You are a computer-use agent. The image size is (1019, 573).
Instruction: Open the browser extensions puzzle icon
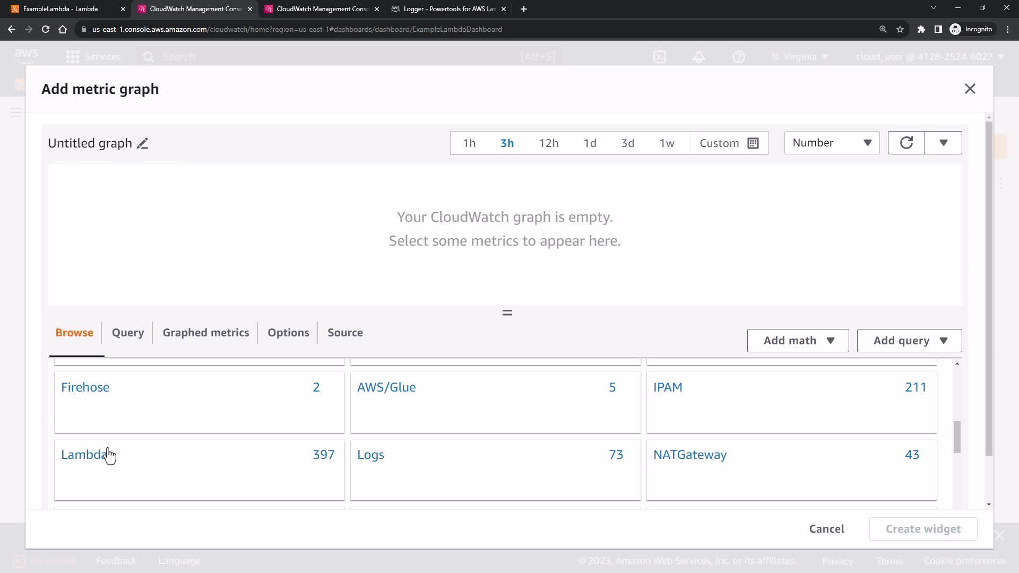coord(921,29)
